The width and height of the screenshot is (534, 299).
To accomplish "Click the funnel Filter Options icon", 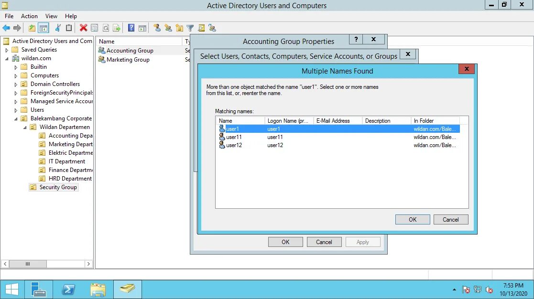I will point(190,28).
